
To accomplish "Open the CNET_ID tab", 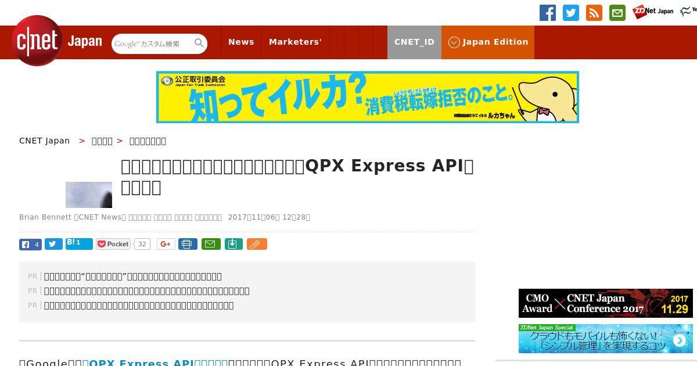I will coord(414,42).
